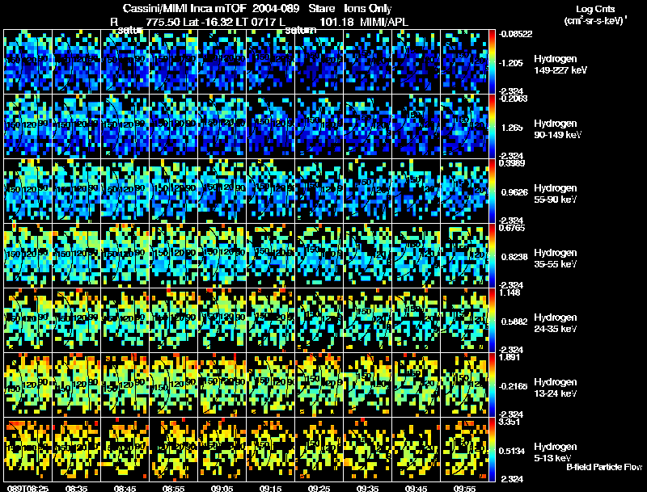Click the Hydrogen 13-24 keV label
Viewport: 647px width, 492px height.
[x=556, y=388]
